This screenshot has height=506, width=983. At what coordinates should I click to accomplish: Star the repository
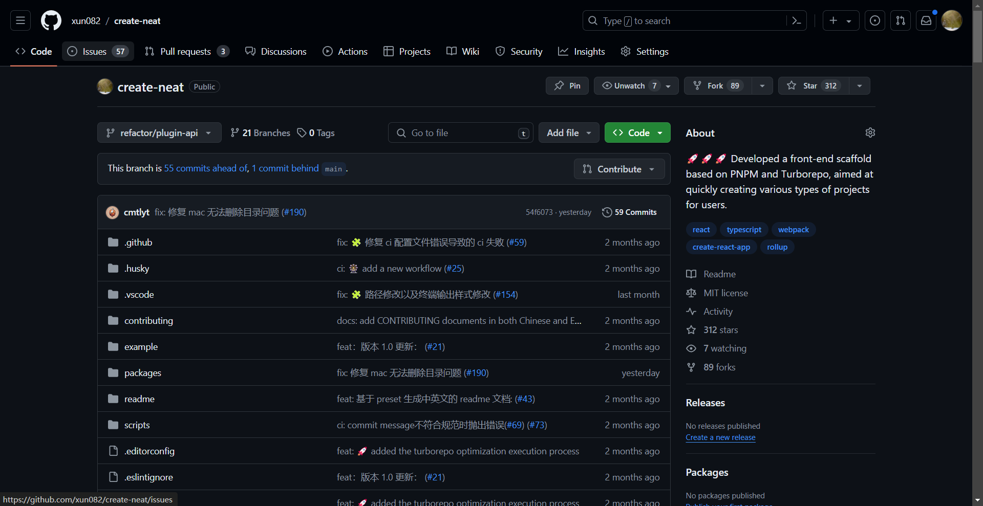point(814,85)
